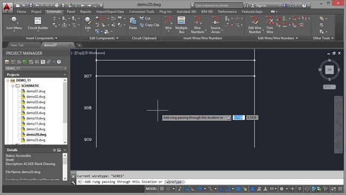
Task: Open the Conversion Tools tab
Action: (142, 11)
